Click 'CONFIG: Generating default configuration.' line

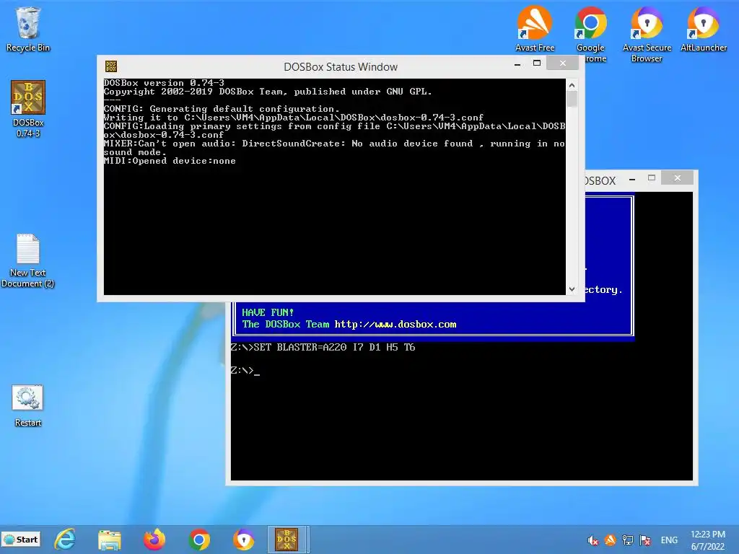point(222,109)
